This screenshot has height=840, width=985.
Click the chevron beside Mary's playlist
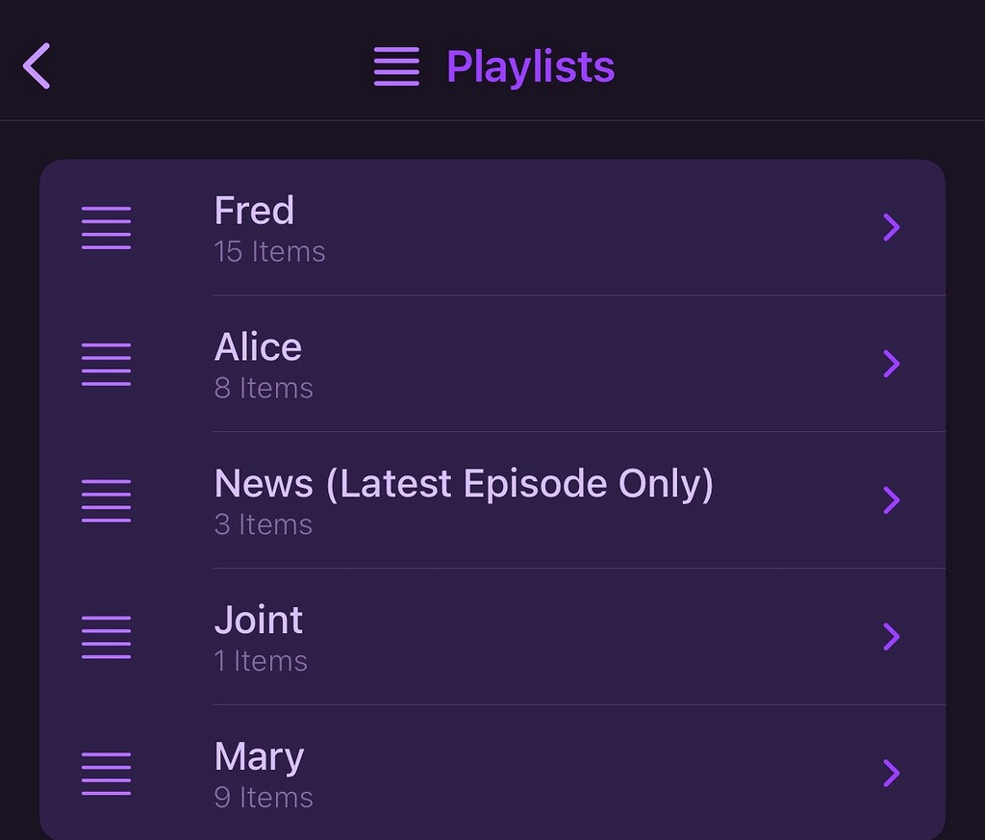(892, 773)
